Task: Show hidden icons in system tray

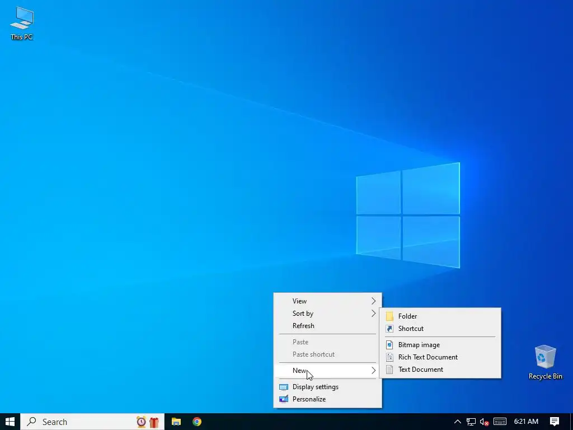Action: pyautogui.click(x=457, y=422)
